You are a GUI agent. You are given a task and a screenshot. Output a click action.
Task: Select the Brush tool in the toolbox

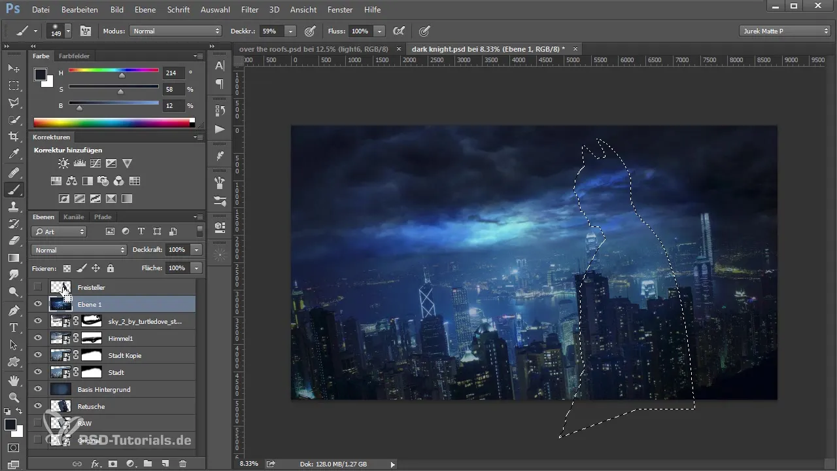13,190
